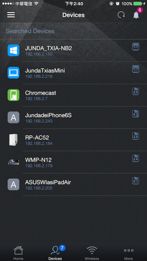The height and width of the screenshot is (261, 147).
Task: Open the More tab
Action: [129, 253]
